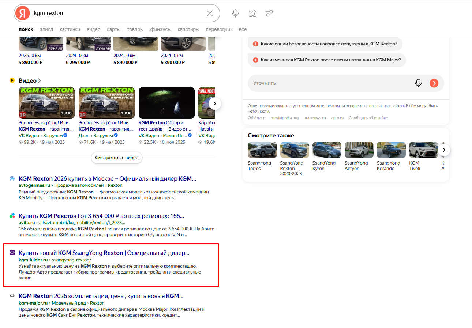This screenshot has width=472, height=328.
Task: Click the avito.ru favicon
Action: coord(12,216)
